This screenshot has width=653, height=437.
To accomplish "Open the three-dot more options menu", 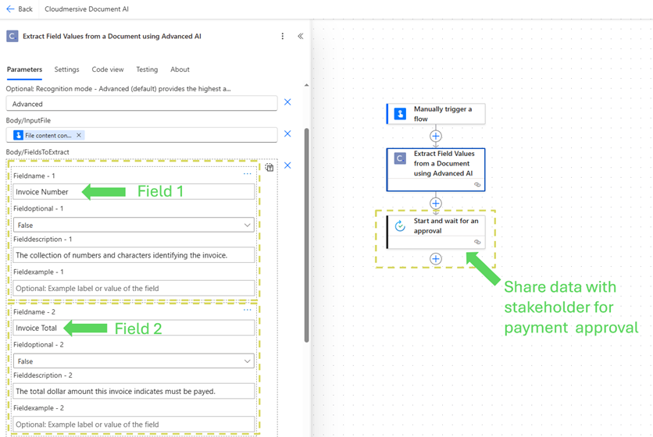I will (x=282, y=36).
